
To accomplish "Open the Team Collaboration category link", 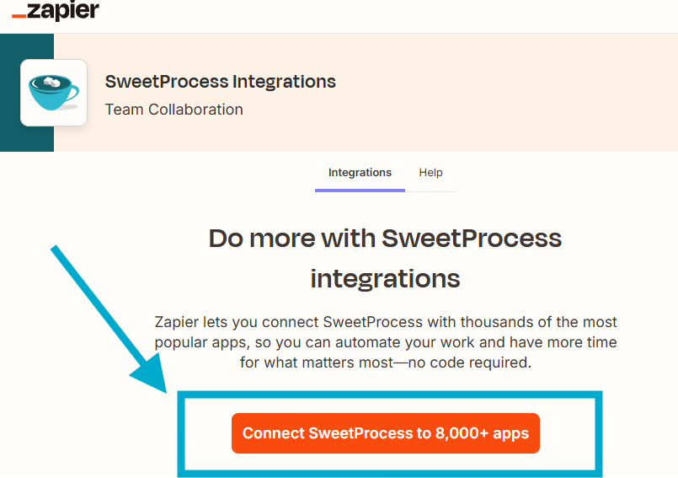I will click(174, 110).
